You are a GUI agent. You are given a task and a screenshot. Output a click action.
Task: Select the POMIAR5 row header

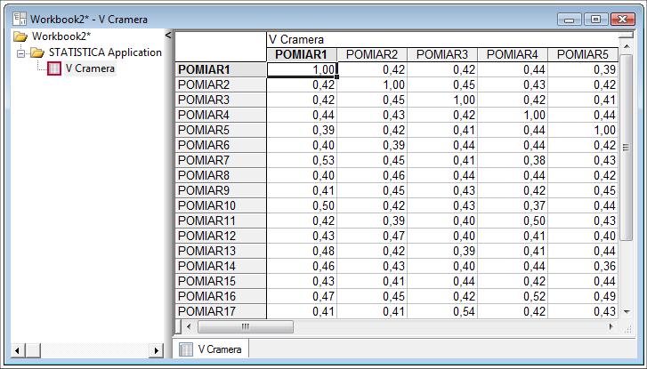point(221,131)
